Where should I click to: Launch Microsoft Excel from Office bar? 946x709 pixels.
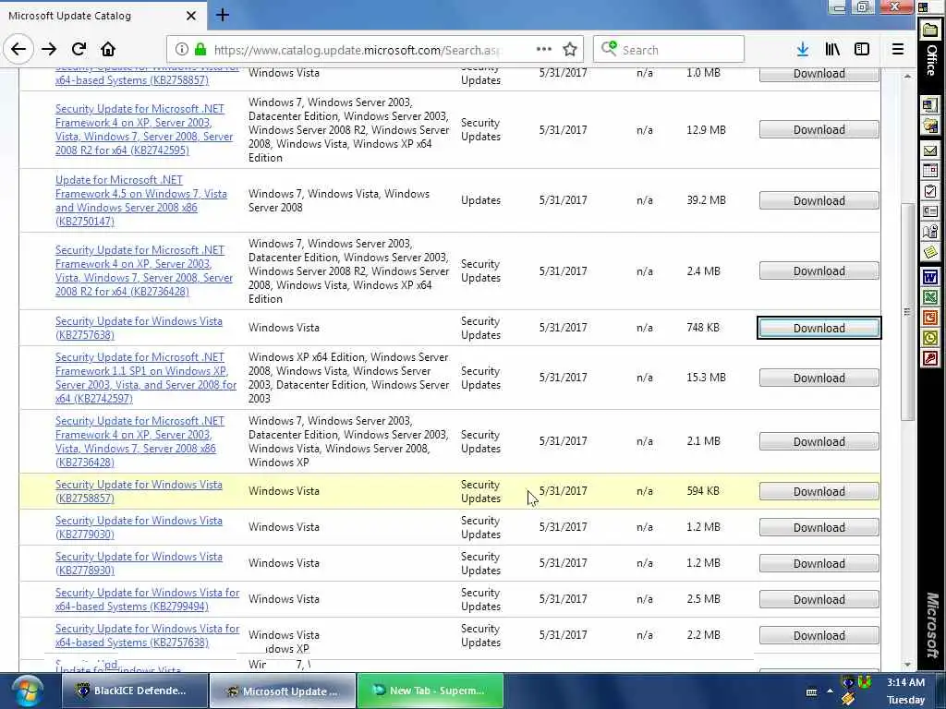click(x=929, y=297)
